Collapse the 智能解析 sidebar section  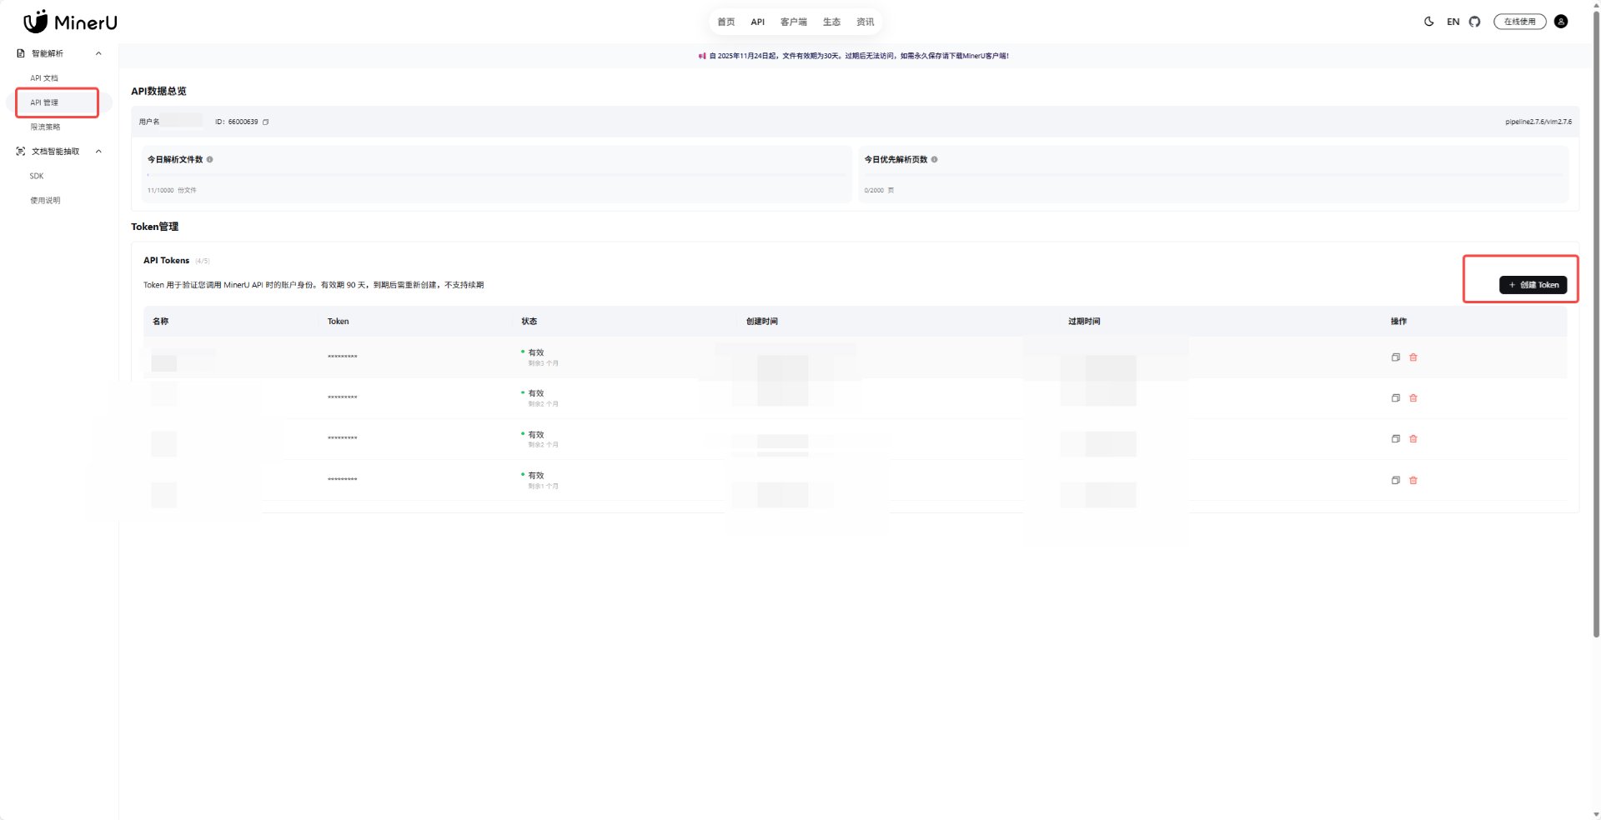point(98,53)
